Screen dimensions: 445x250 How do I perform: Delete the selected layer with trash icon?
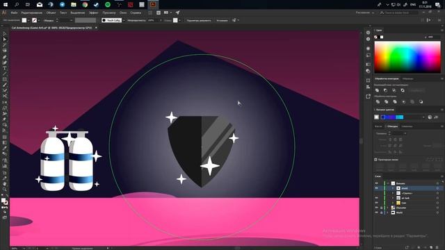pos(437,247)
